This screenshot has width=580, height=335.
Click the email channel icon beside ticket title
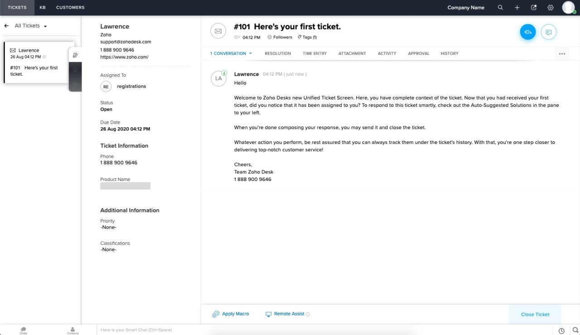(218, 31)
